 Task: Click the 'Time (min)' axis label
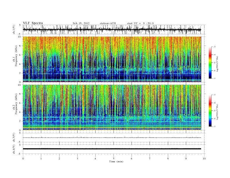pos(116,161)
